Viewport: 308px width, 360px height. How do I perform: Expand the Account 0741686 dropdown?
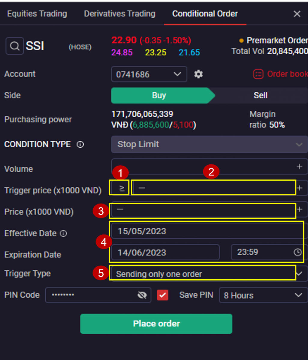(x=149, y=74)
